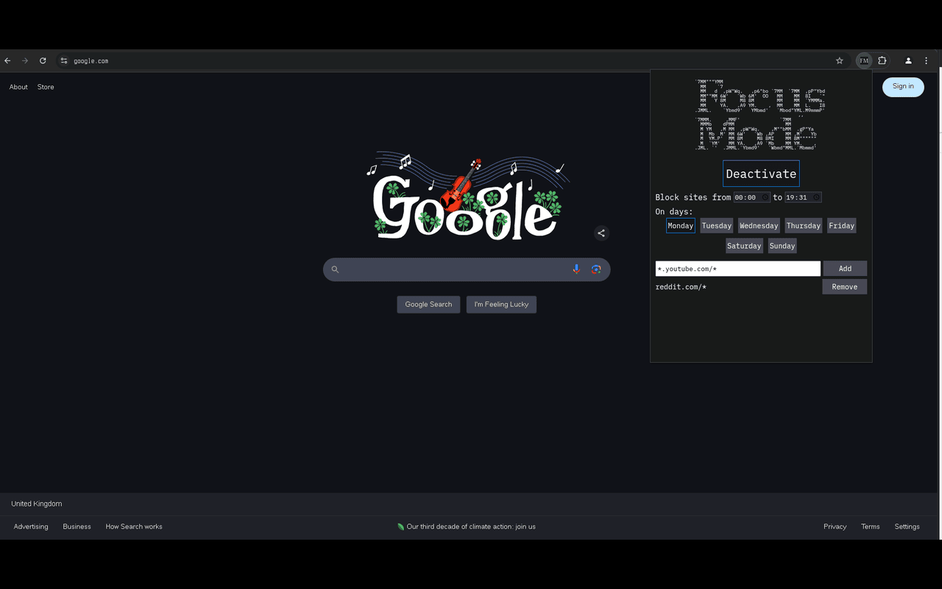Viewport: 942px width, 589px height.
Task: Open the Chrome three-dot menu
Action: (x=926, y=60)
